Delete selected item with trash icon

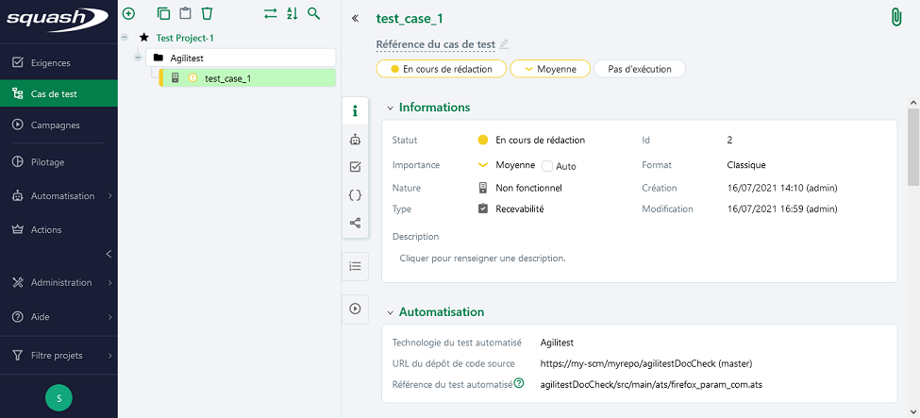(x=207, y=14)
